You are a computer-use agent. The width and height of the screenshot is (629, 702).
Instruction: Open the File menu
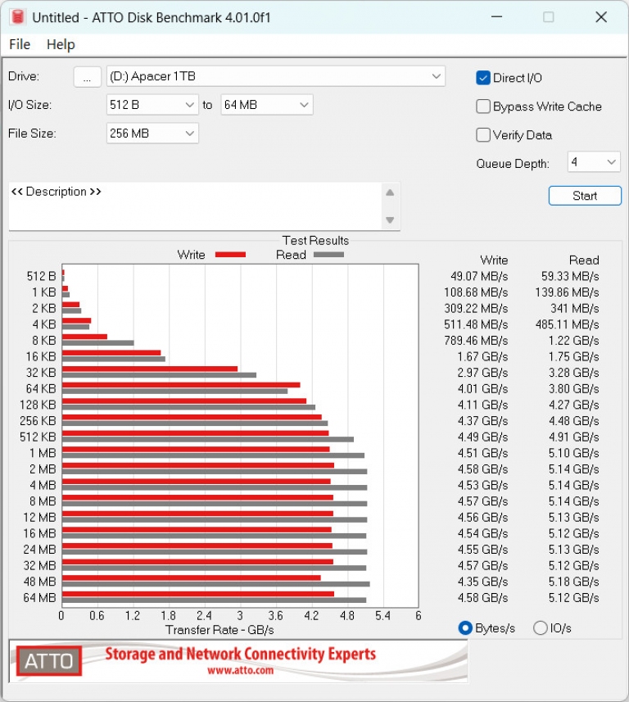point(20,44)
